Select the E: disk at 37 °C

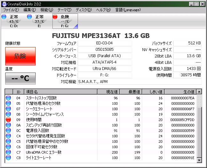tap(39, 21)
